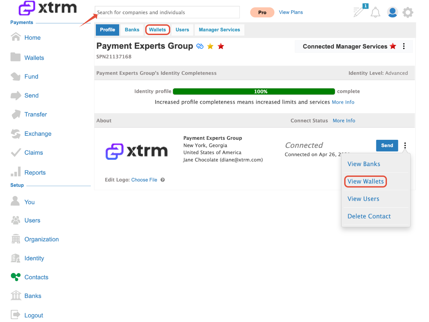Click the blue Send button
The height and width of the screenshot is (322, 429).
pos(387,145)
